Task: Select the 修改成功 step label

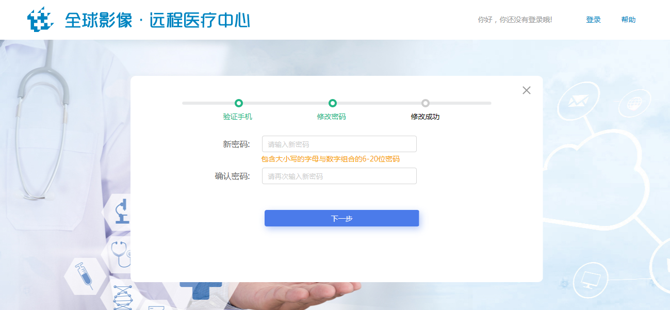Action: point(425,117)
